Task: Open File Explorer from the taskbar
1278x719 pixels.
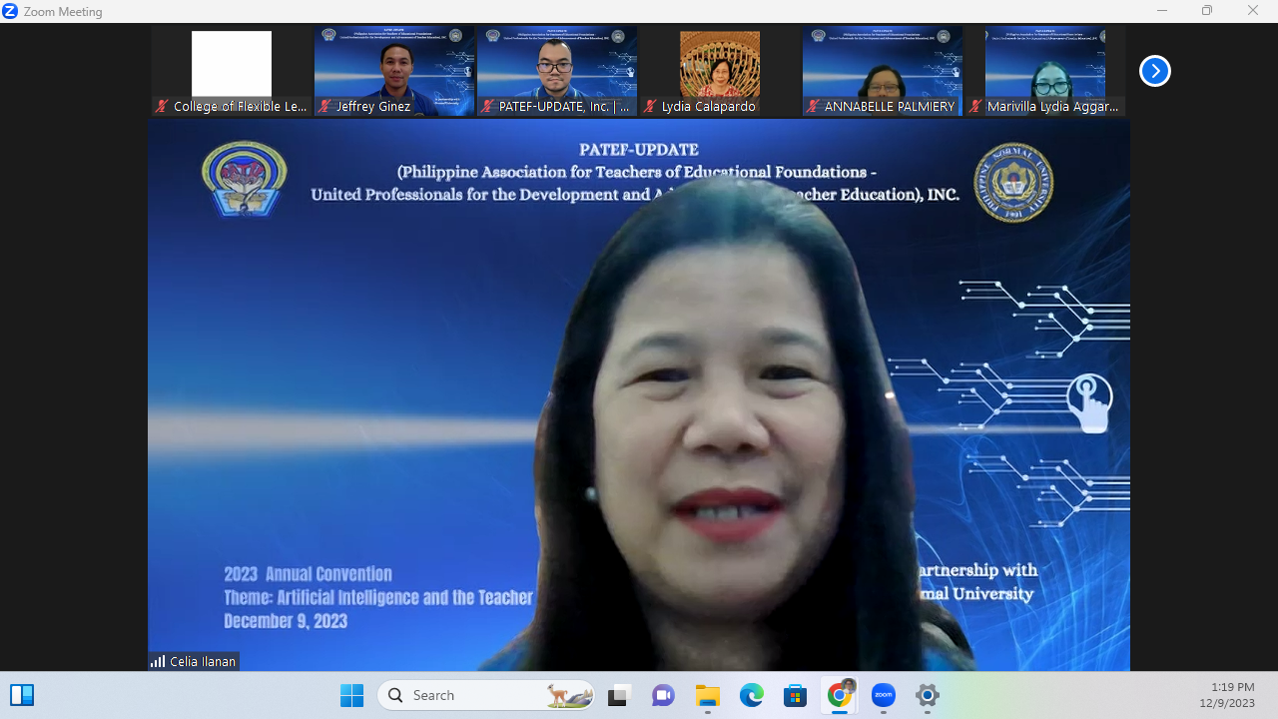Action: coord(707,695)
